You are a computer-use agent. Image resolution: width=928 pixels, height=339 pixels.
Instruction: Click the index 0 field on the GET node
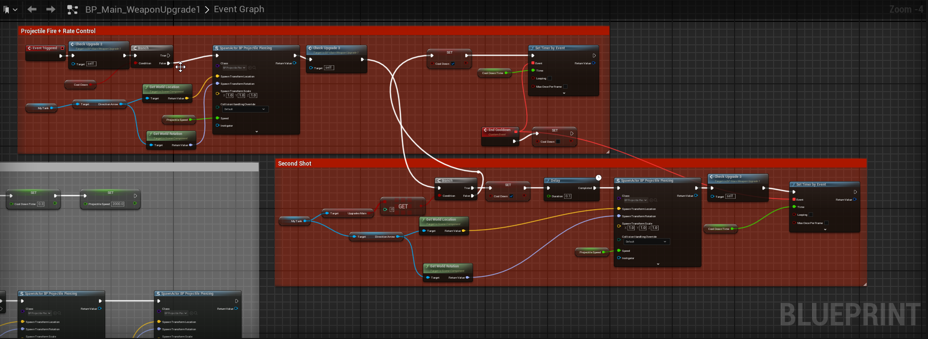point(392,209)
